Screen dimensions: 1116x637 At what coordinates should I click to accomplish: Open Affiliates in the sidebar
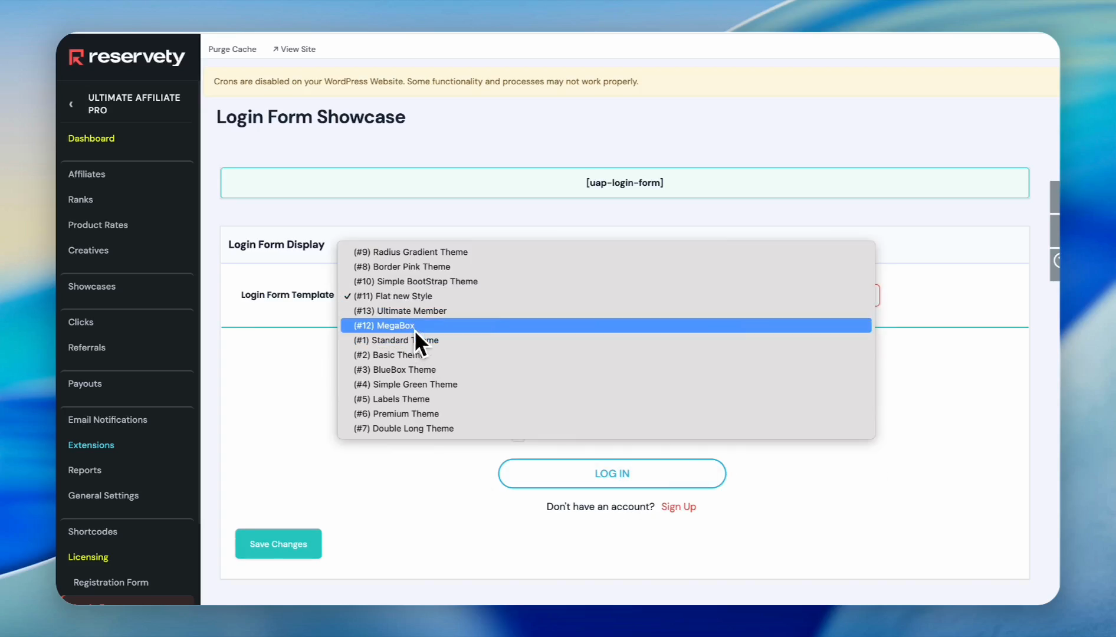(87, 174)
